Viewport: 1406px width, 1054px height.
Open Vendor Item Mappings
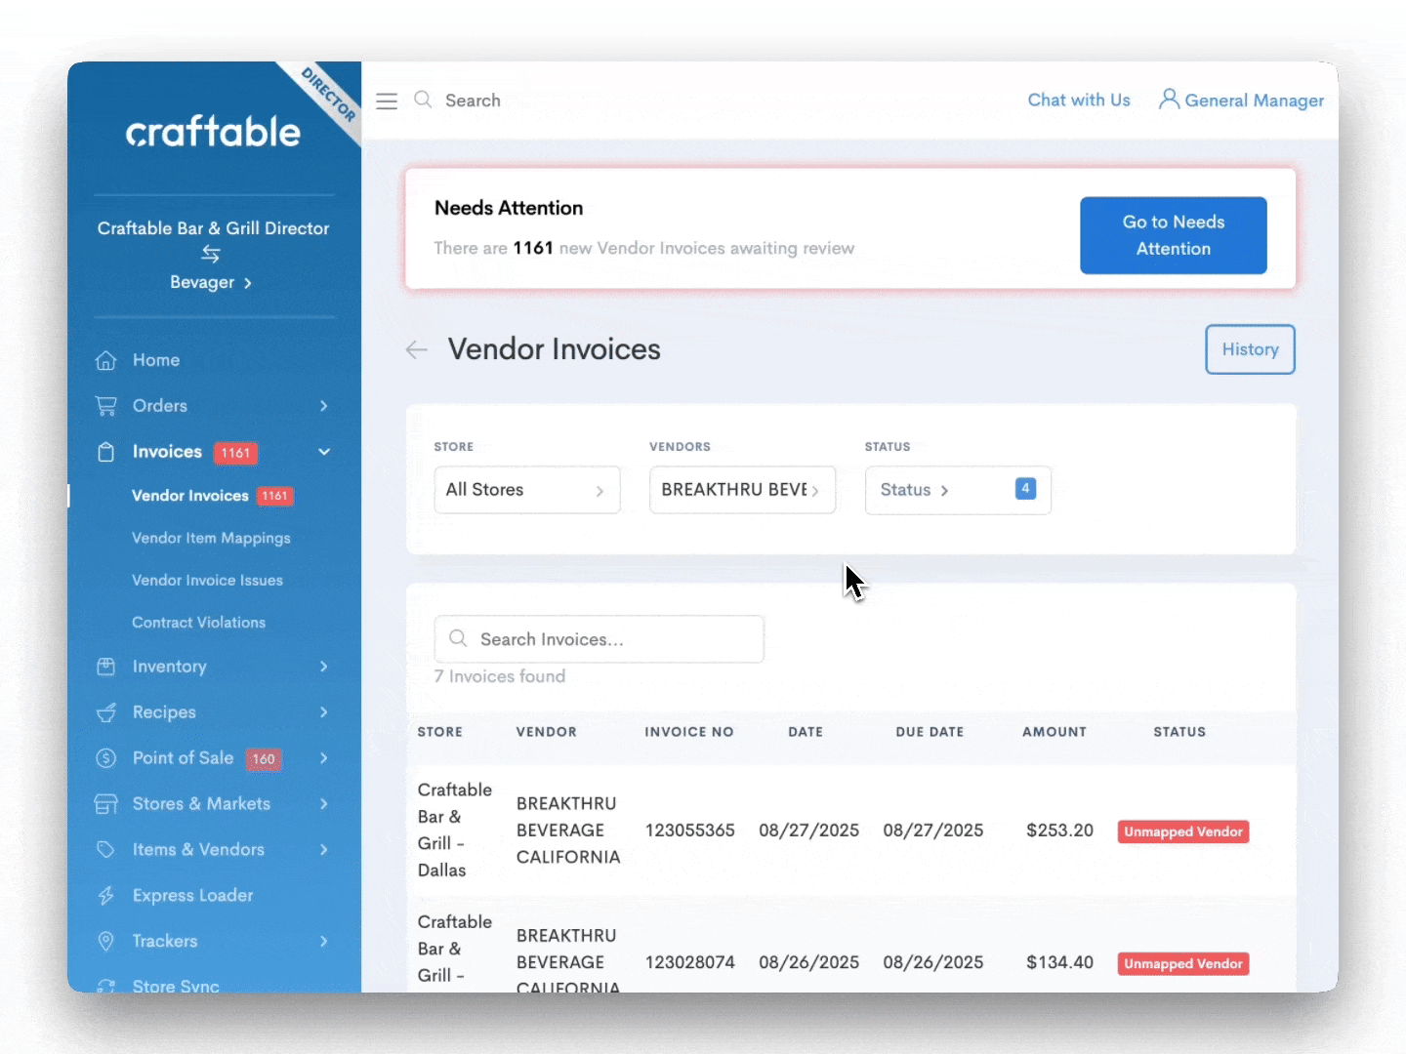pyautogui.click(x=211, y=539)
